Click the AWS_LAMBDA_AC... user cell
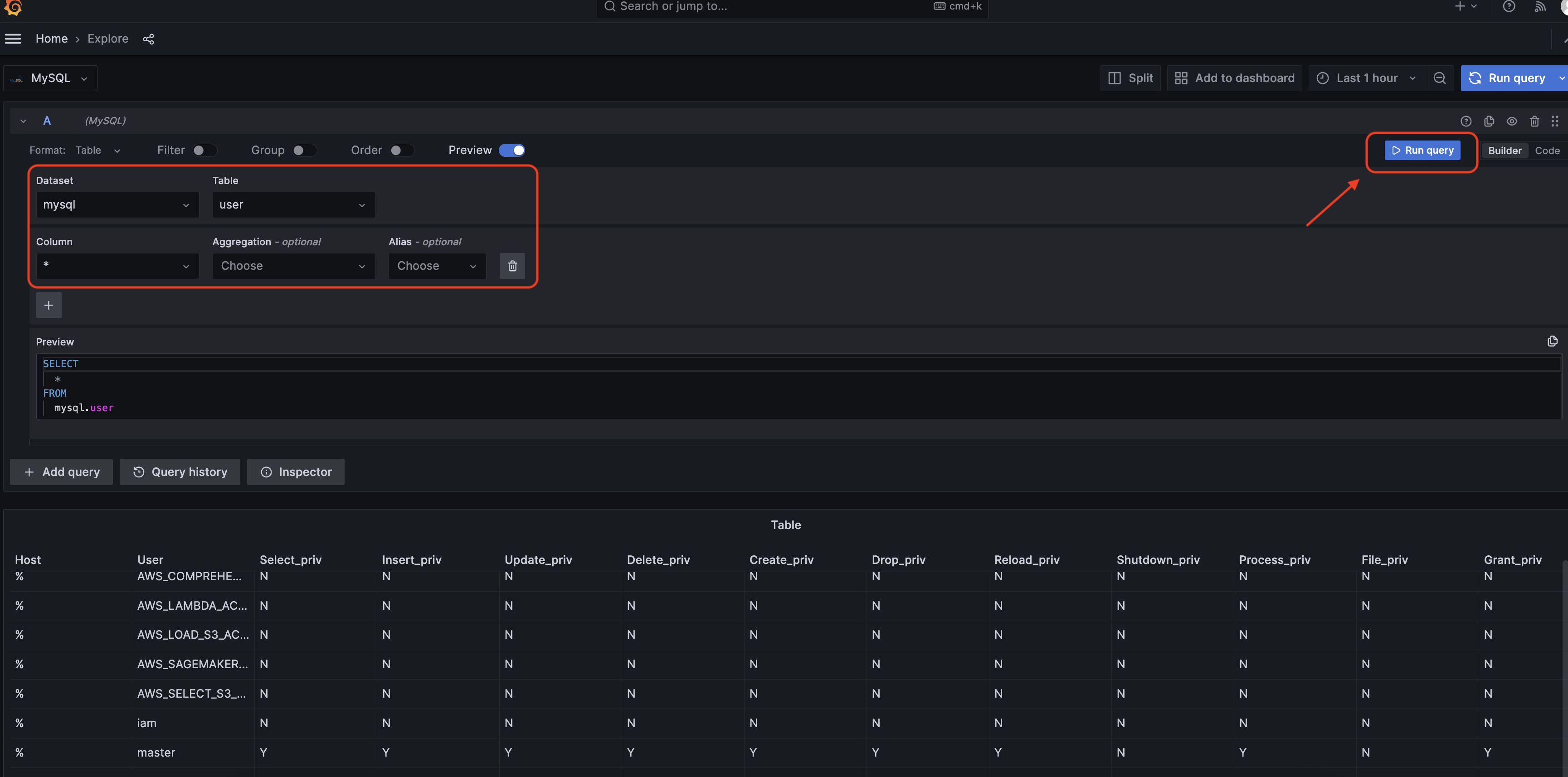Viewport: 1568px width, 777px height. click(192, 606)
